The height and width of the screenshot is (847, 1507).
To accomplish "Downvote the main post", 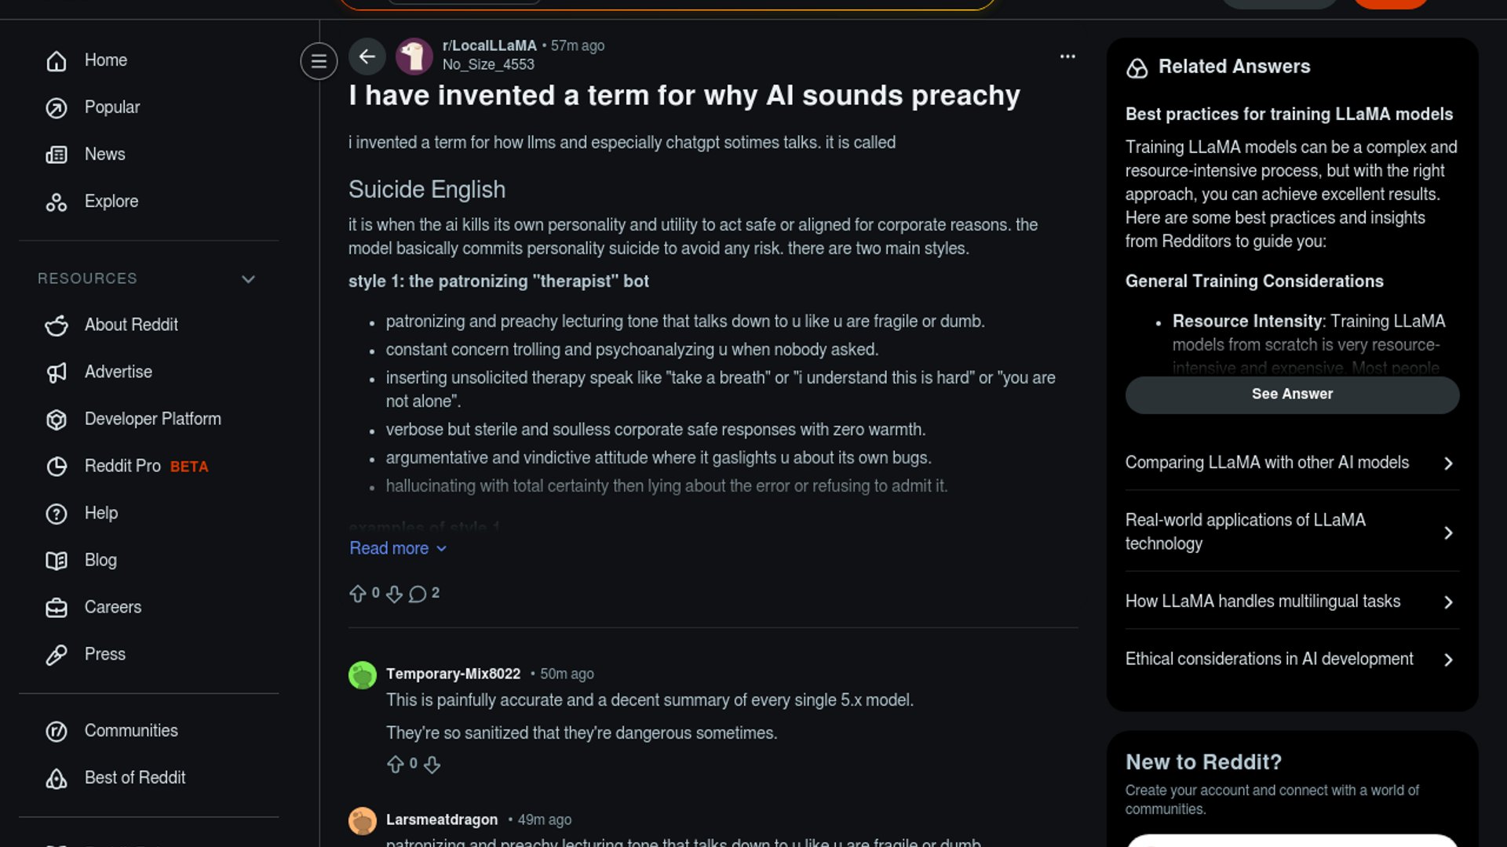I will point(394,594).
